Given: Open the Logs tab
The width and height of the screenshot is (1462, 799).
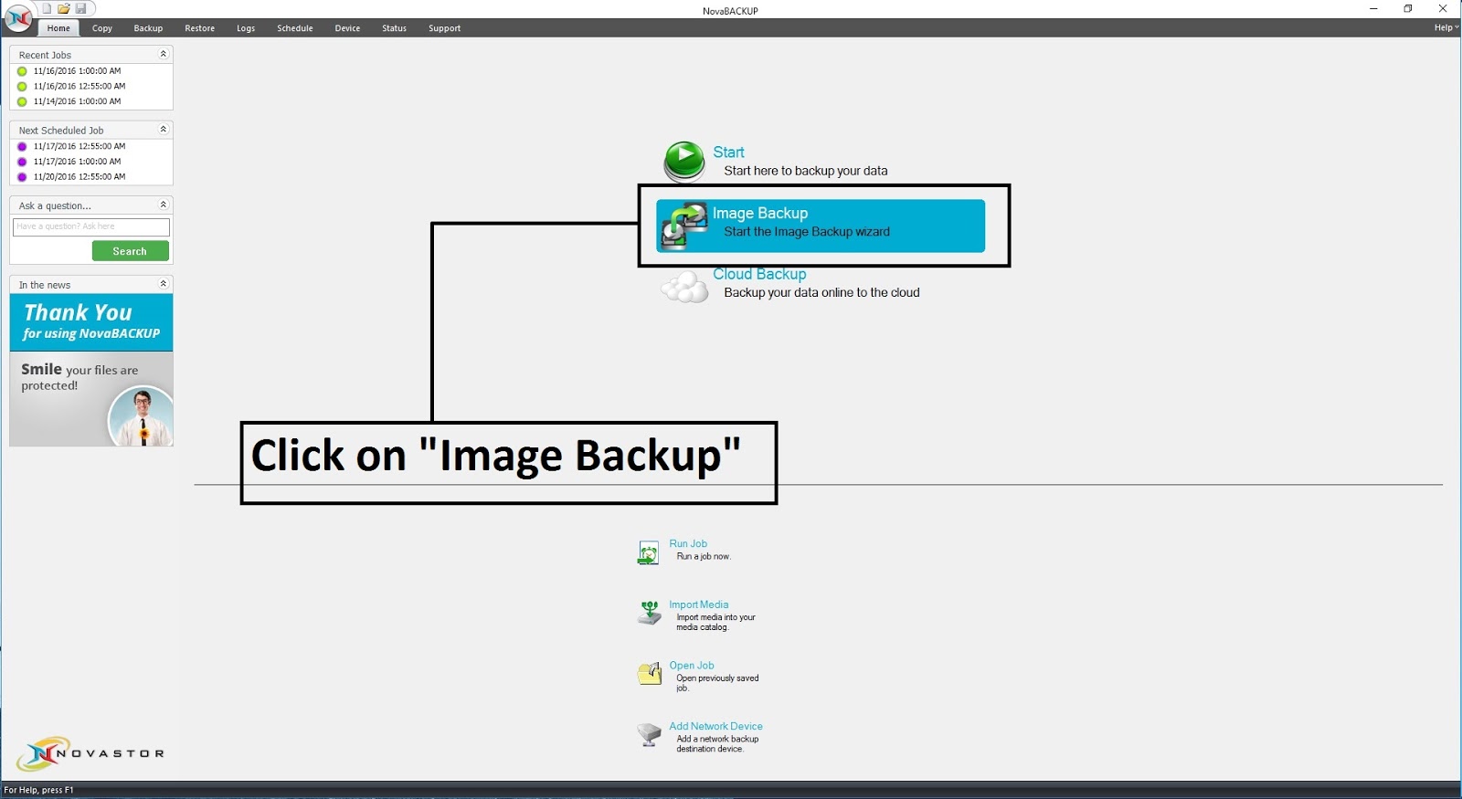Looking at the screenshot, I should pyautogui.click(x=246, y=28).
